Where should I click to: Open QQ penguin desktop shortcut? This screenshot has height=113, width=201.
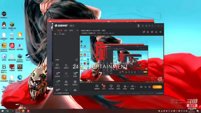pyautogui.click(x=4, y=25)
